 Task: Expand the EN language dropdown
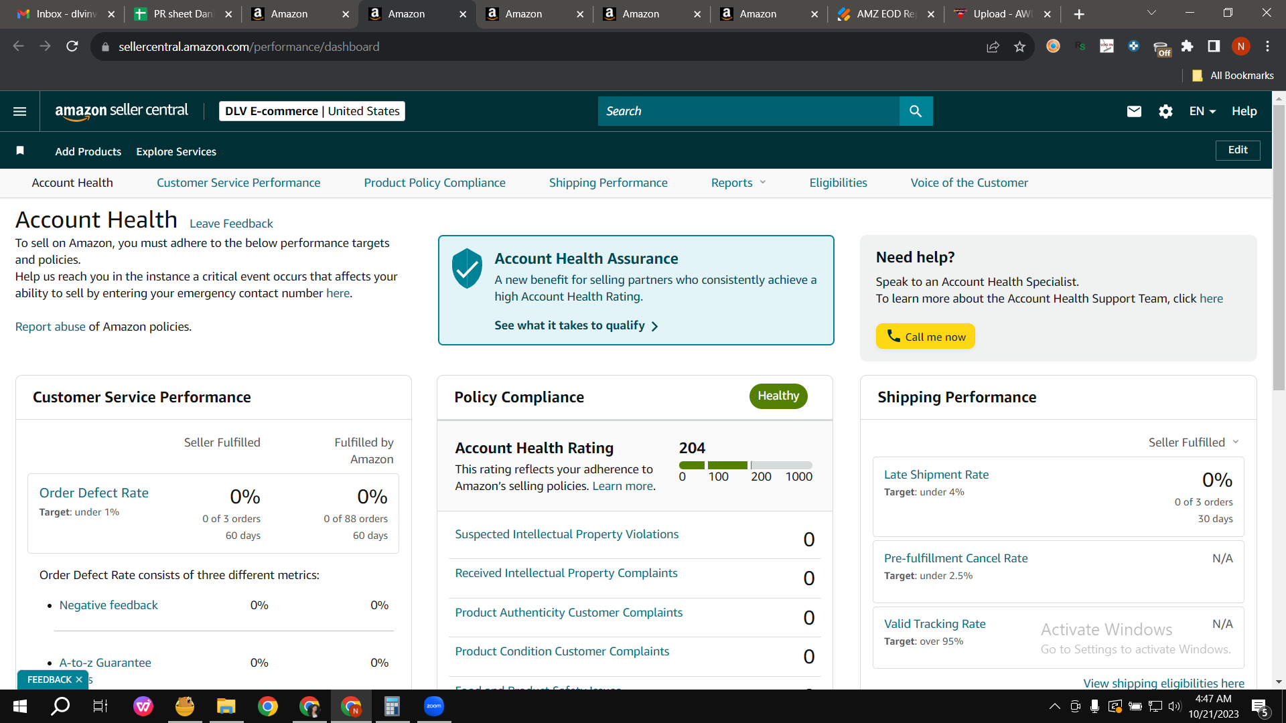(1202, 111)
